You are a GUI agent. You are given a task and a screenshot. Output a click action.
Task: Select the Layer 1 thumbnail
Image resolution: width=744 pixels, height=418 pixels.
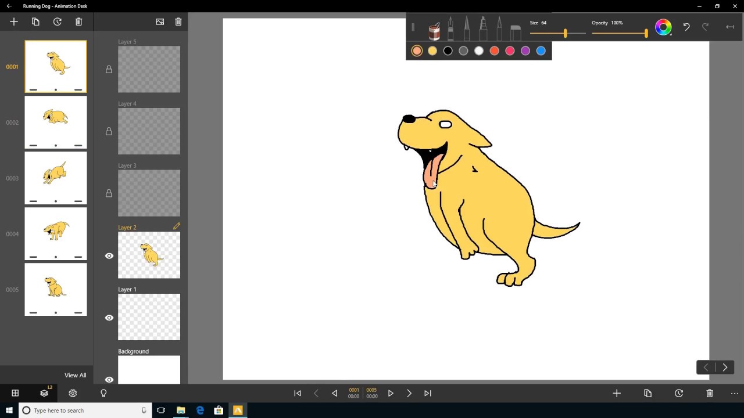point(149,317)
